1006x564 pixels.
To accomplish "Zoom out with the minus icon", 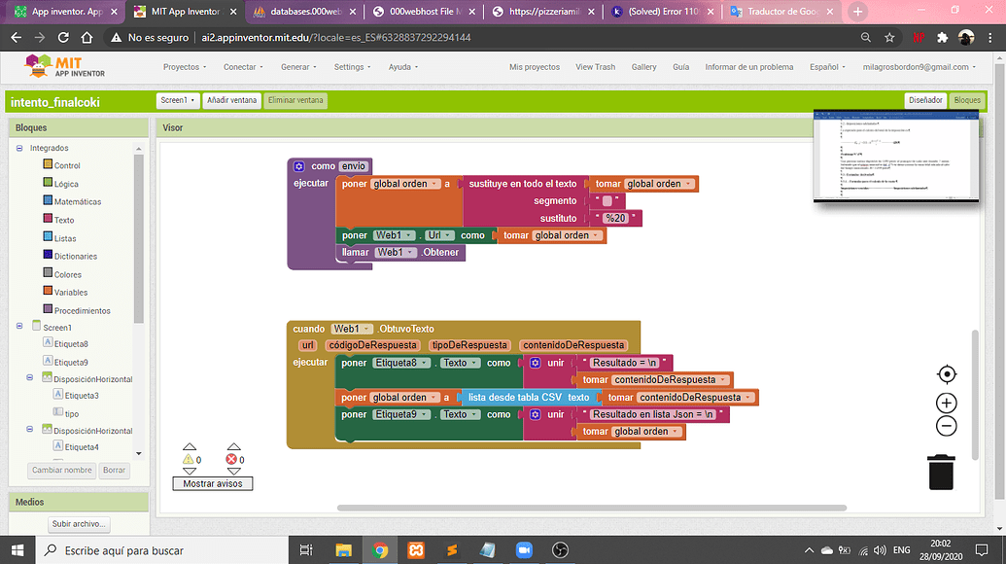I will tap(947, 426).
